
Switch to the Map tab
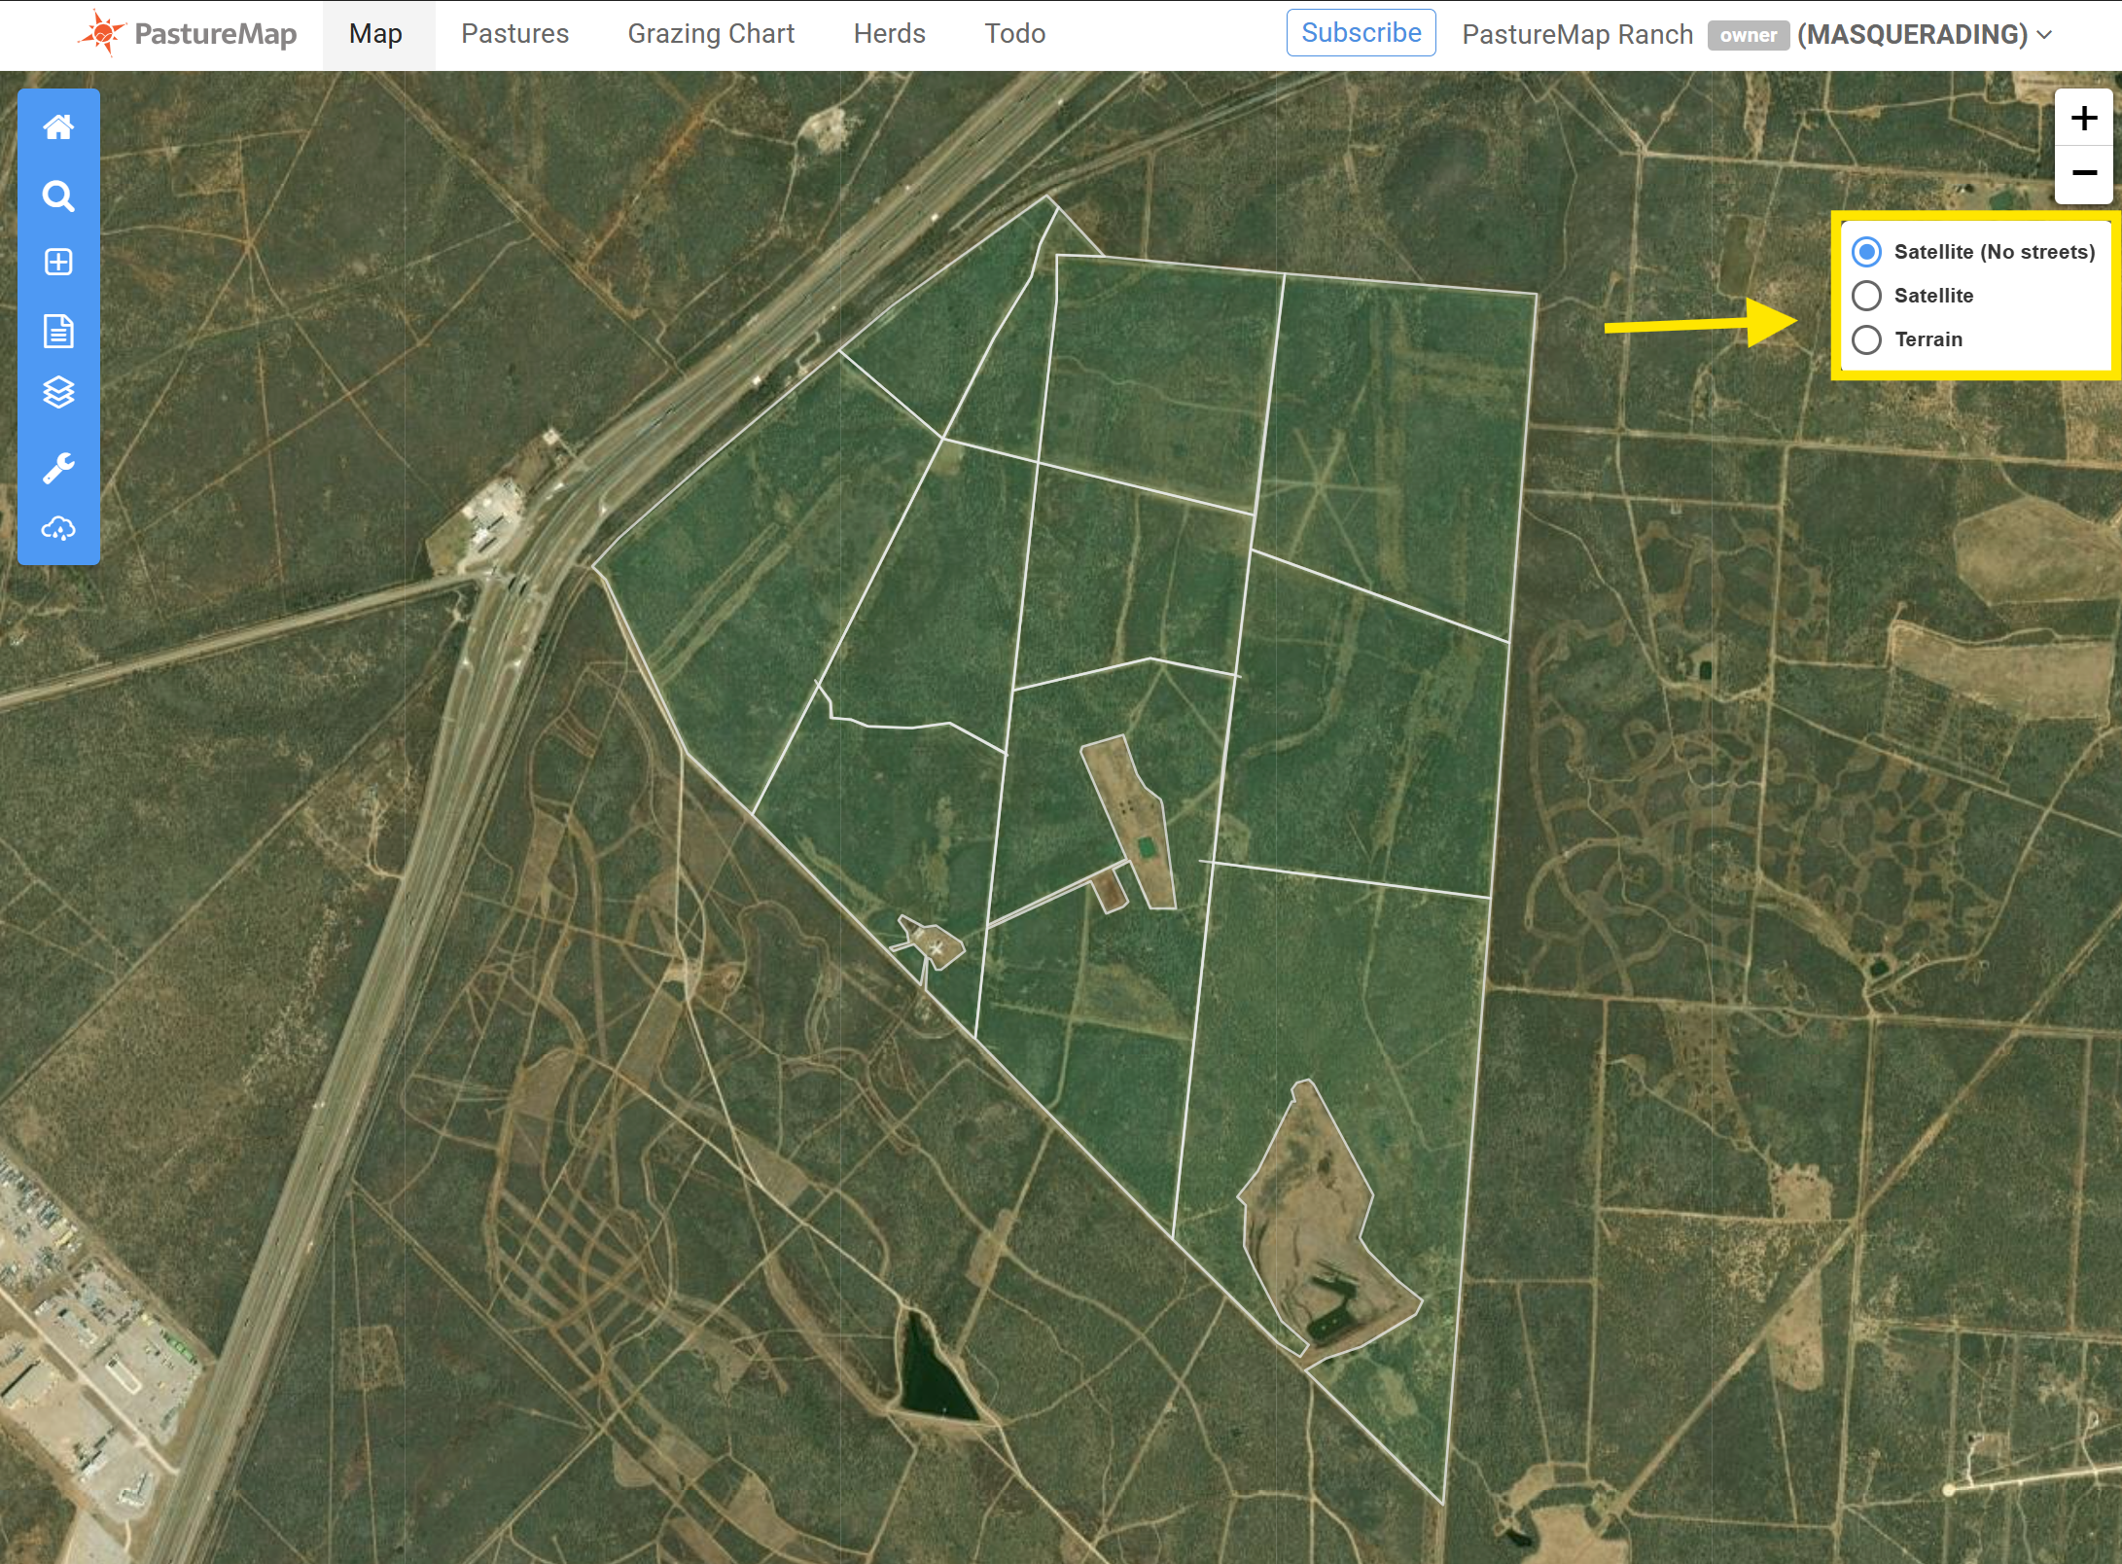[376, 34]
